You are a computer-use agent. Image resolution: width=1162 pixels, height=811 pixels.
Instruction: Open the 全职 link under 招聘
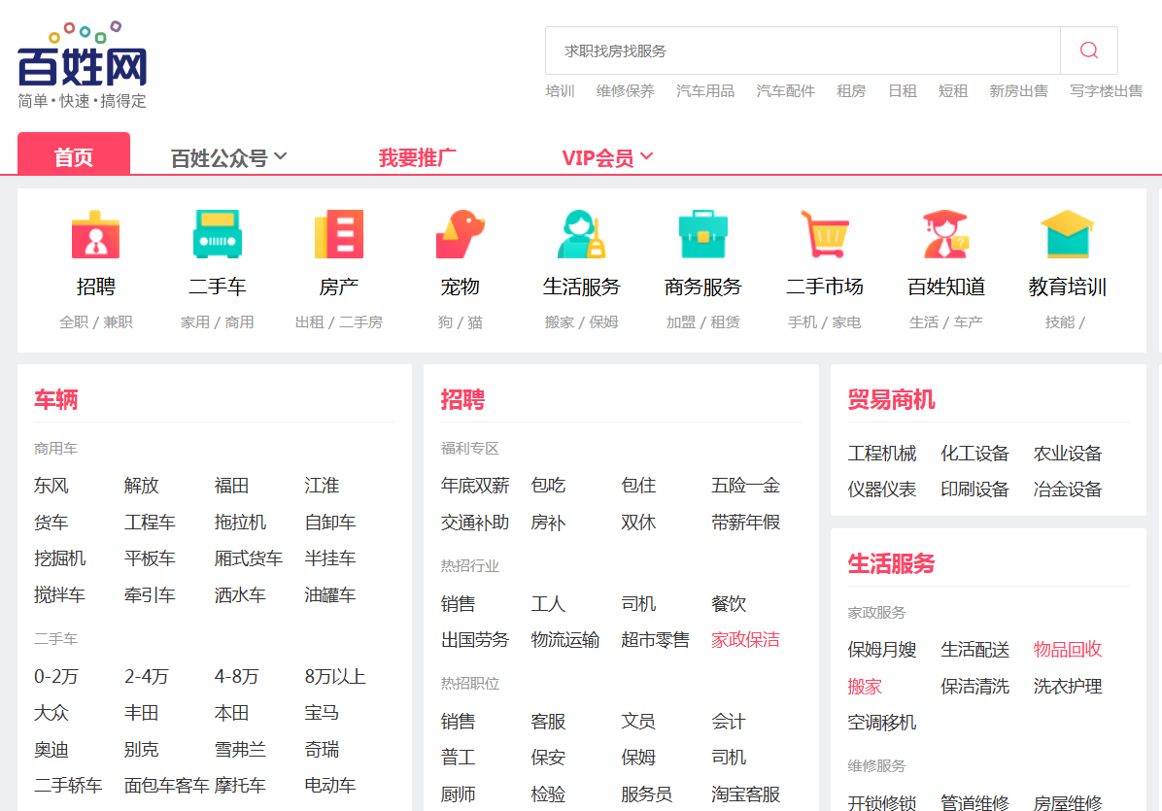[x=74, y=322]
